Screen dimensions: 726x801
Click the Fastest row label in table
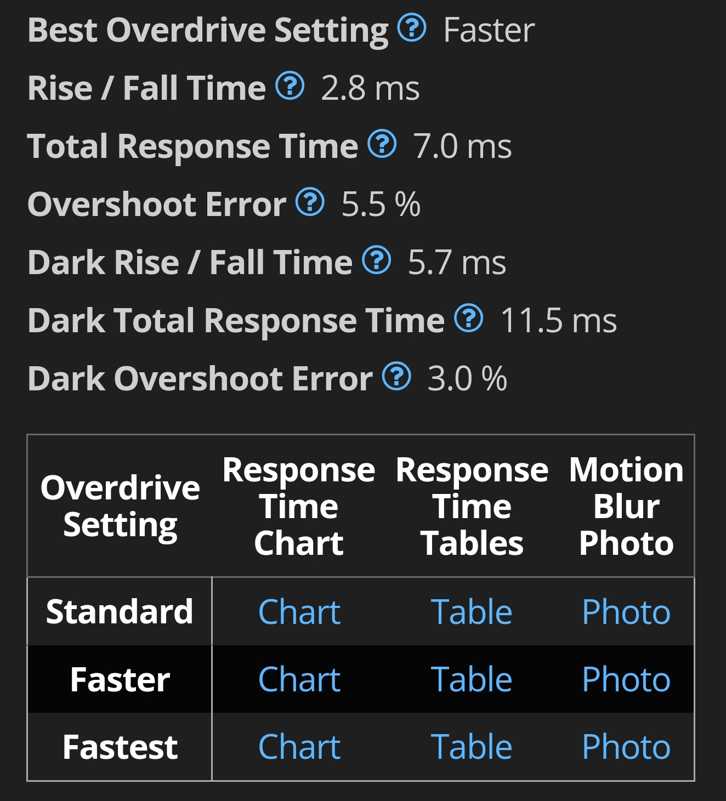pyautogui.click(x=120, y=747)
